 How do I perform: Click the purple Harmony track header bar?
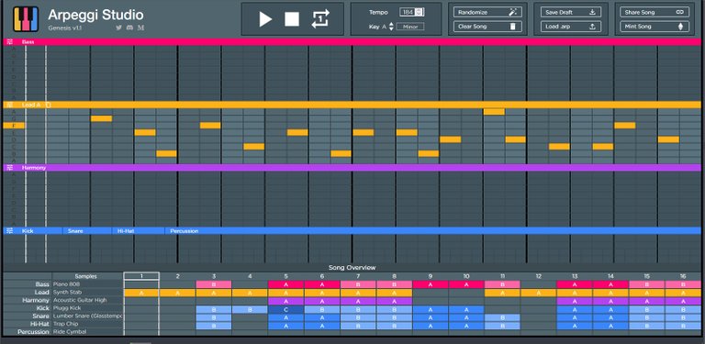click(352, 168)
